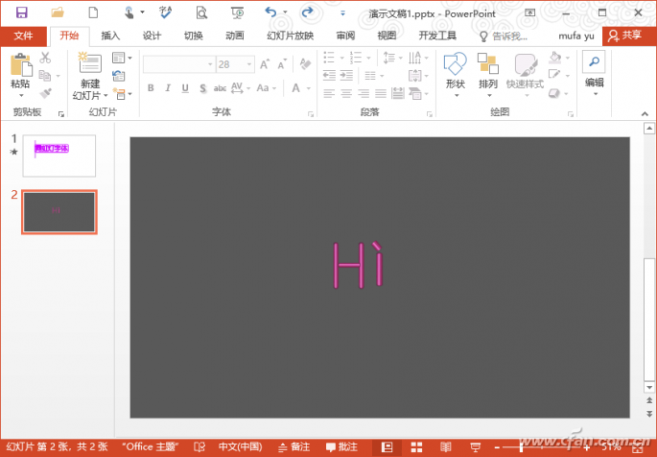
Task: Collapse the ribbon with the chevron
Action: pyautogui.click(x=645, y=113)
